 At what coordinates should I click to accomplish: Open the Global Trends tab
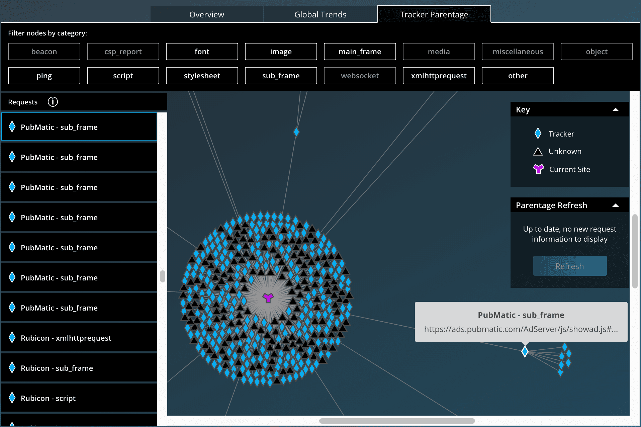320,14
